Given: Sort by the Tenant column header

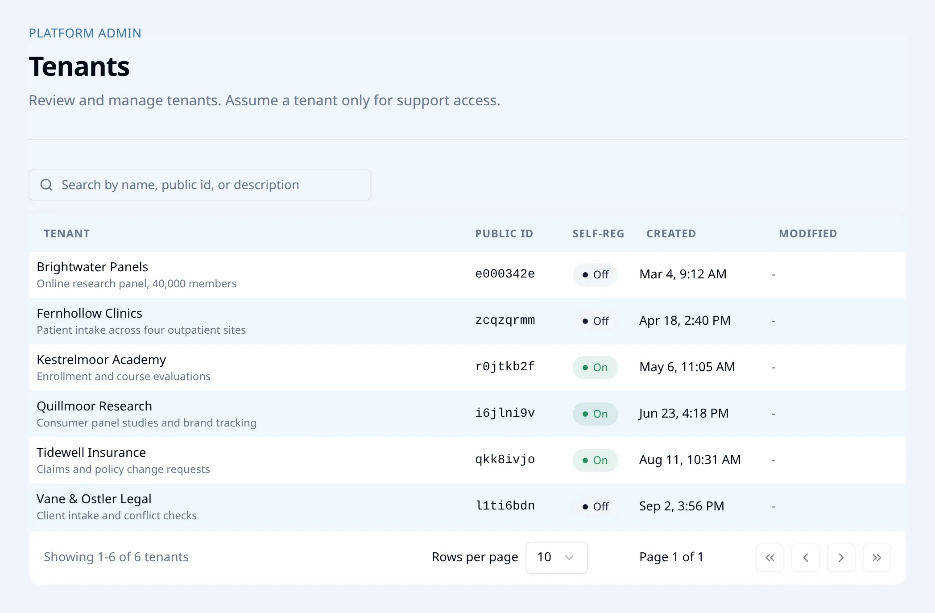Looking at the screenshot, I should point(67,234).
